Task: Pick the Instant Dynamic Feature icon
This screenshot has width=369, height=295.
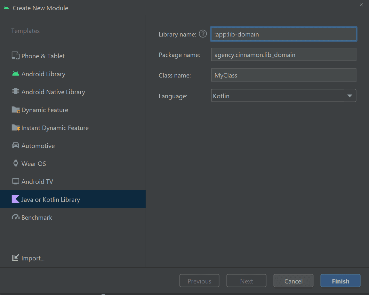Action: point(16,128)
